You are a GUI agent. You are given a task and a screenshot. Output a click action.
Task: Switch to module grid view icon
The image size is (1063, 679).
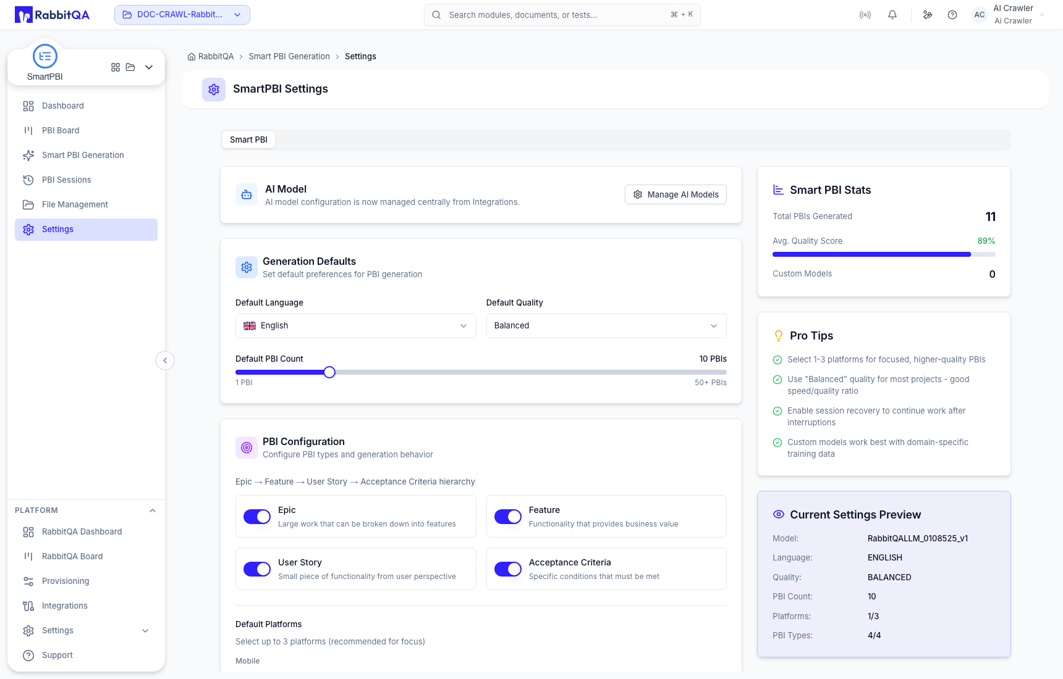click(116, 67)
